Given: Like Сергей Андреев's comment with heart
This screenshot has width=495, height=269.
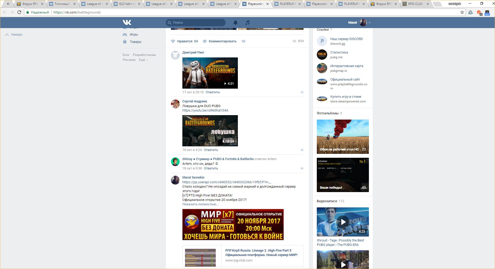Looking at the screenshot, I should pyautogui.click(x=302, y=150).
